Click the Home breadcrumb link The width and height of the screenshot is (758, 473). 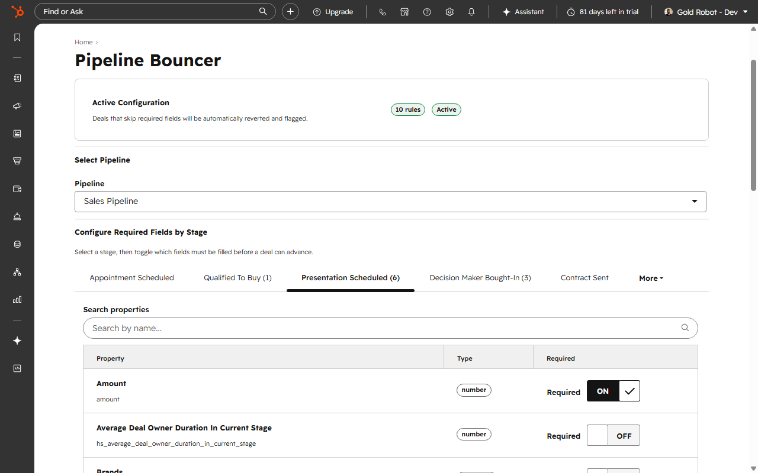coord(83,42)
